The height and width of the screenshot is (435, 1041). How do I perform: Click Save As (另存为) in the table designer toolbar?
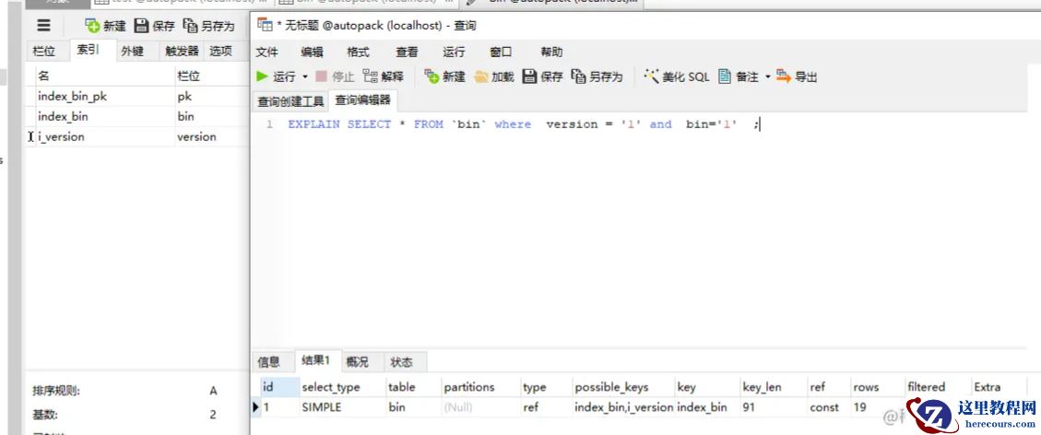pos(208,26)
